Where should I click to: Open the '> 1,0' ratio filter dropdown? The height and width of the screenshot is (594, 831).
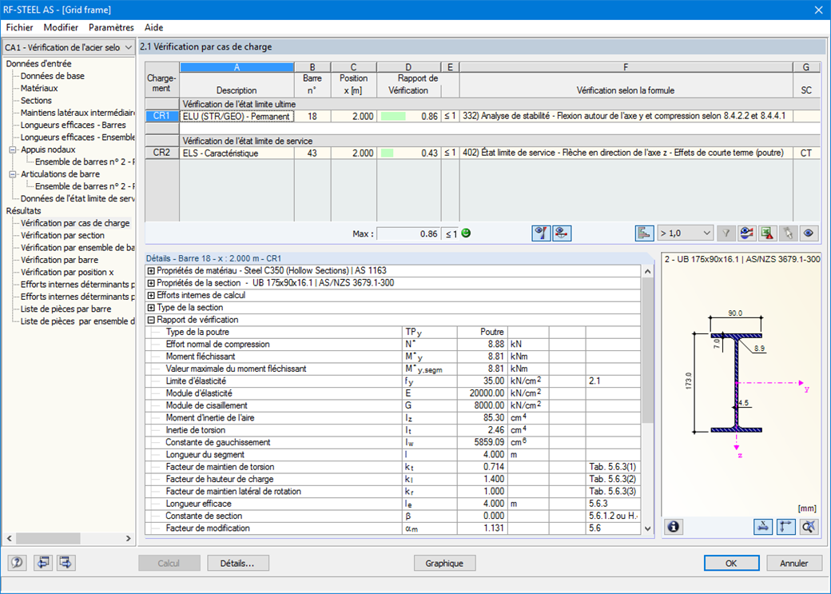tap(686, 233)
